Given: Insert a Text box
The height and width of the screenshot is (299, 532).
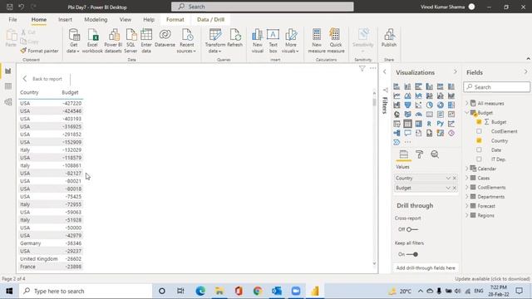Looking at the screenshot, I should (273, 41).
